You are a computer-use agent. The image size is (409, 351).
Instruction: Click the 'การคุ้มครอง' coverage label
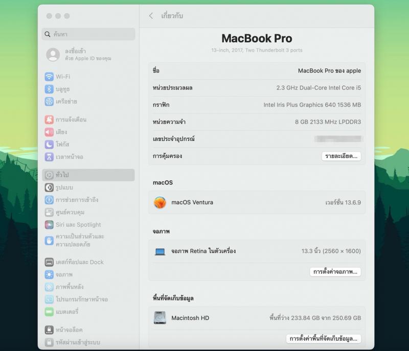pyautogui.click(x=167, y=156)
